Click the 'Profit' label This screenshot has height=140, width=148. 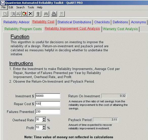coord(30,128)
